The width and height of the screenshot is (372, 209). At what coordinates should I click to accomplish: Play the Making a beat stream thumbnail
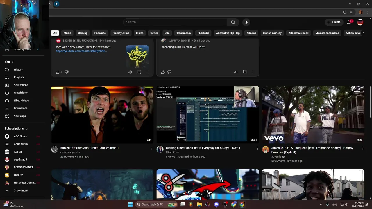point(208,115)
